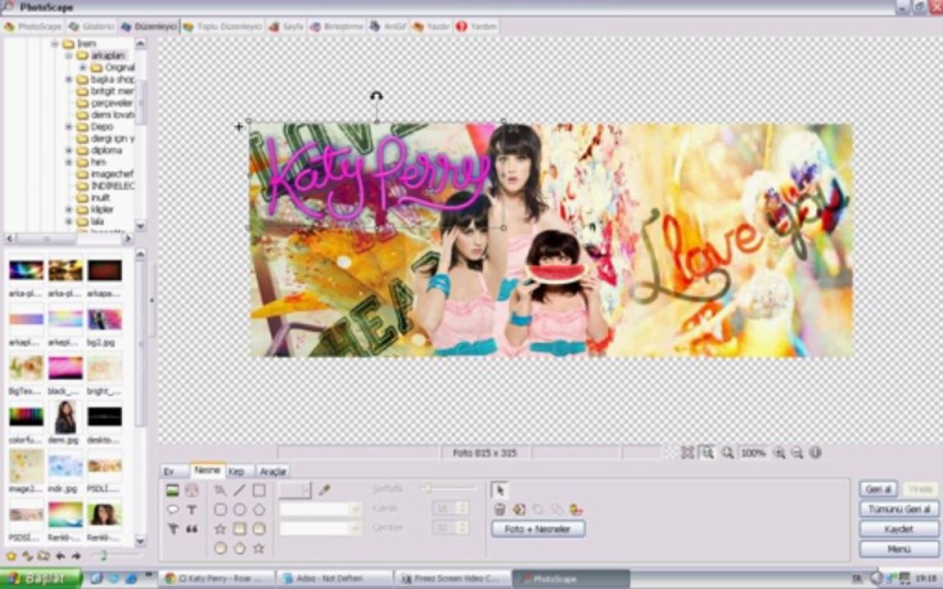Expand the Original folder node

[83, 67]
